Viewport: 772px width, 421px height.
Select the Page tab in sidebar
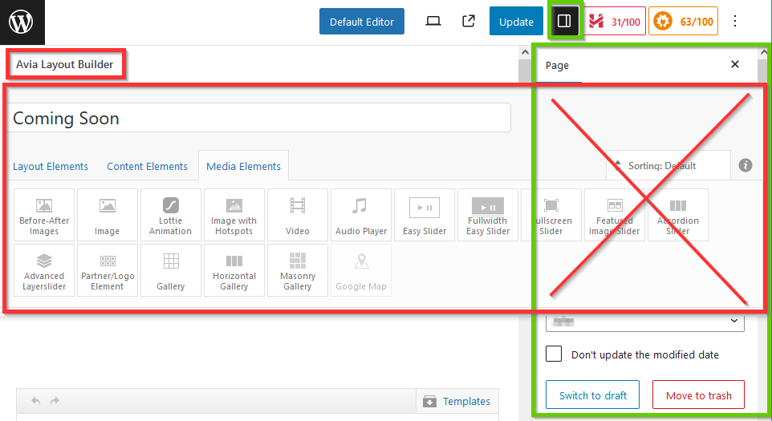coord(558,66)
